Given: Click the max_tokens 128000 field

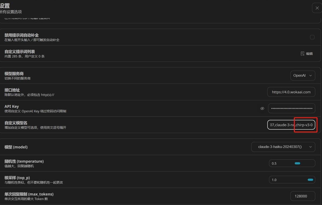Looking at the screenshot, I should [x=303, y=196].
